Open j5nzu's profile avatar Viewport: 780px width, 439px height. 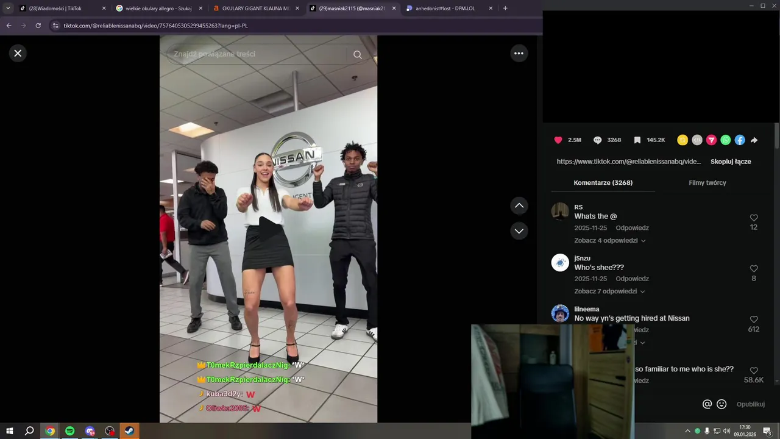[560, 263]
